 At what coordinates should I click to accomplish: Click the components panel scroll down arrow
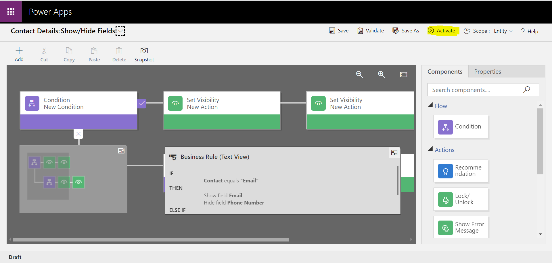(540, 234)
